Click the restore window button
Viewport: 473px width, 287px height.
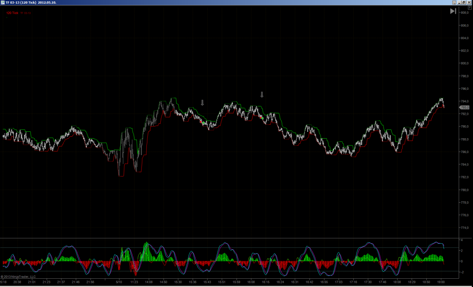(x=464, y=2)
